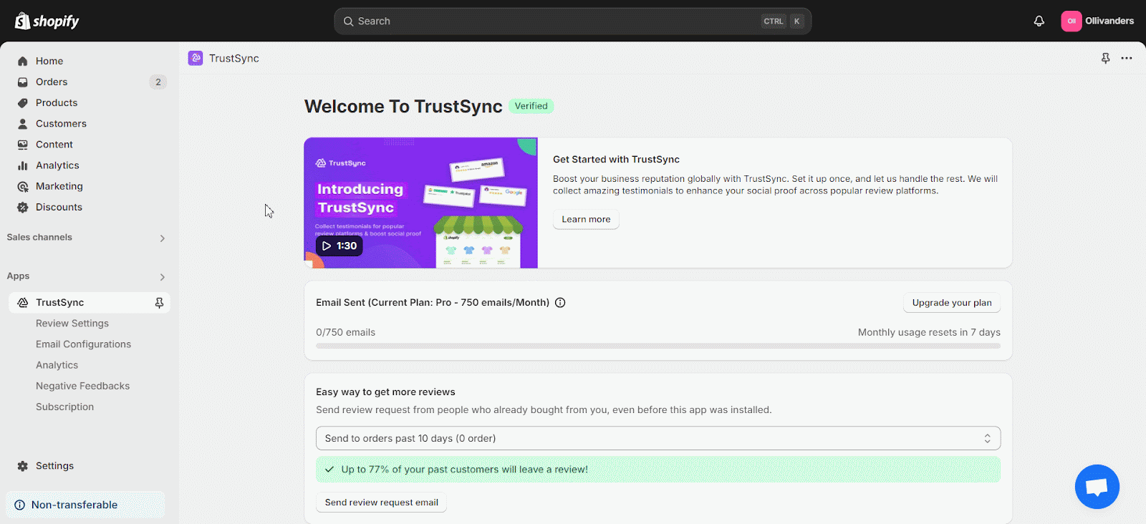Image resolution: width=1146 pixels, height=524 pixels.
Task: Click the Discounts badge icon
Action: coord(23,207)
